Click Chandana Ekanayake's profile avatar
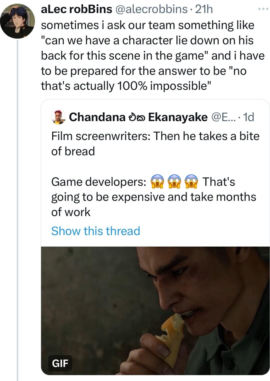The image size is (270, 381). [58, 117]
